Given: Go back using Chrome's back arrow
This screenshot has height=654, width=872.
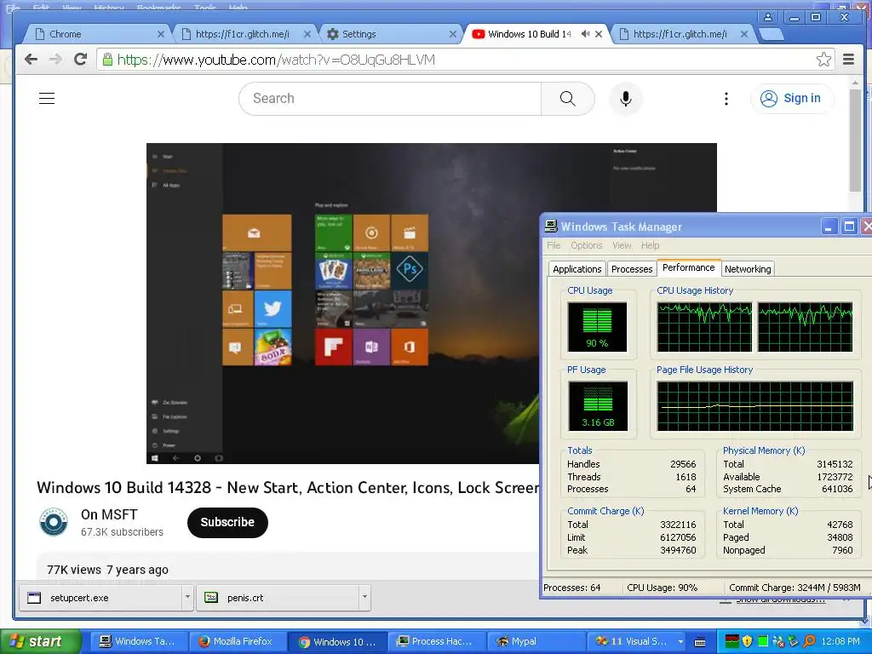Looking at the screenshot, I should point(32,60).
